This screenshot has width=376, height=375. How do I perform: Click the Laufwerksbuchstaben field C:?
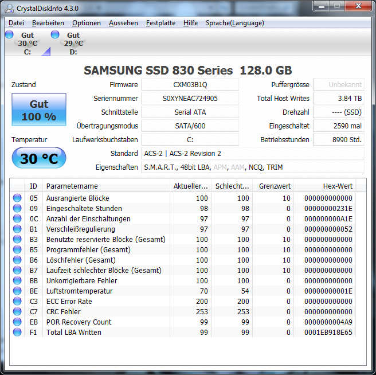[190, 139]
